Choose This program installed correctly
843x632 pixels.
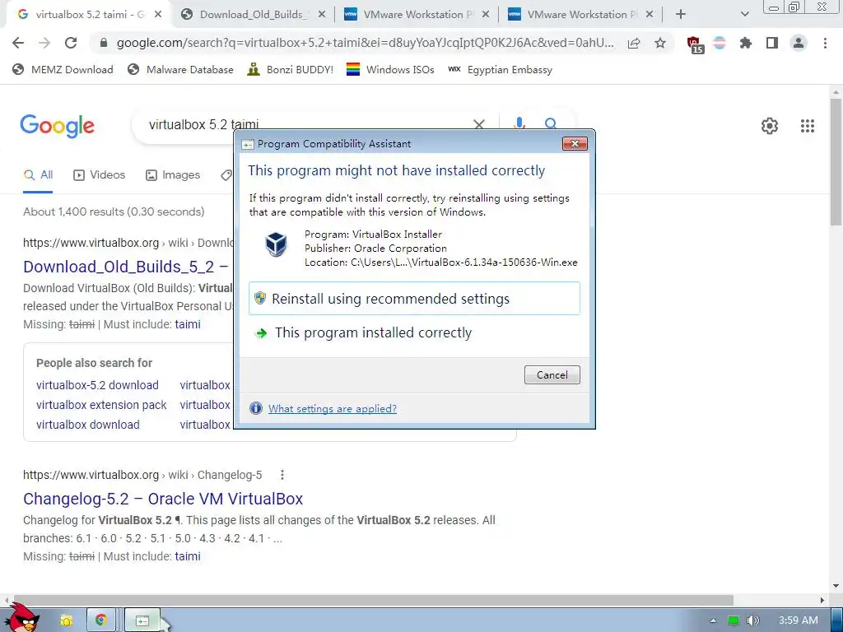[x=415, y=332]
